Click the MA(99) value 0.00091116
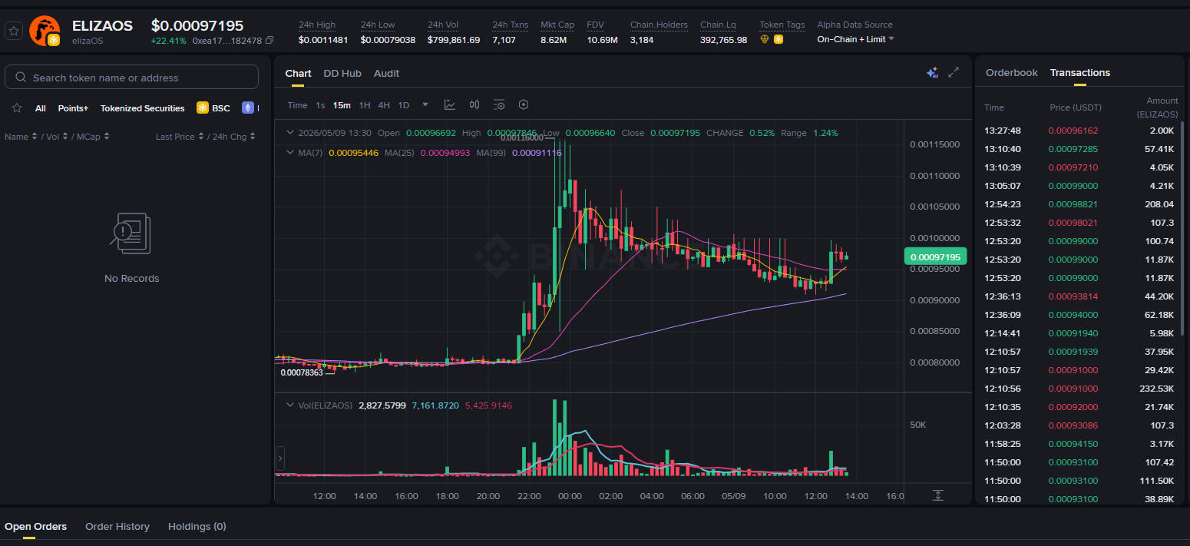 (x=537, y=153)
